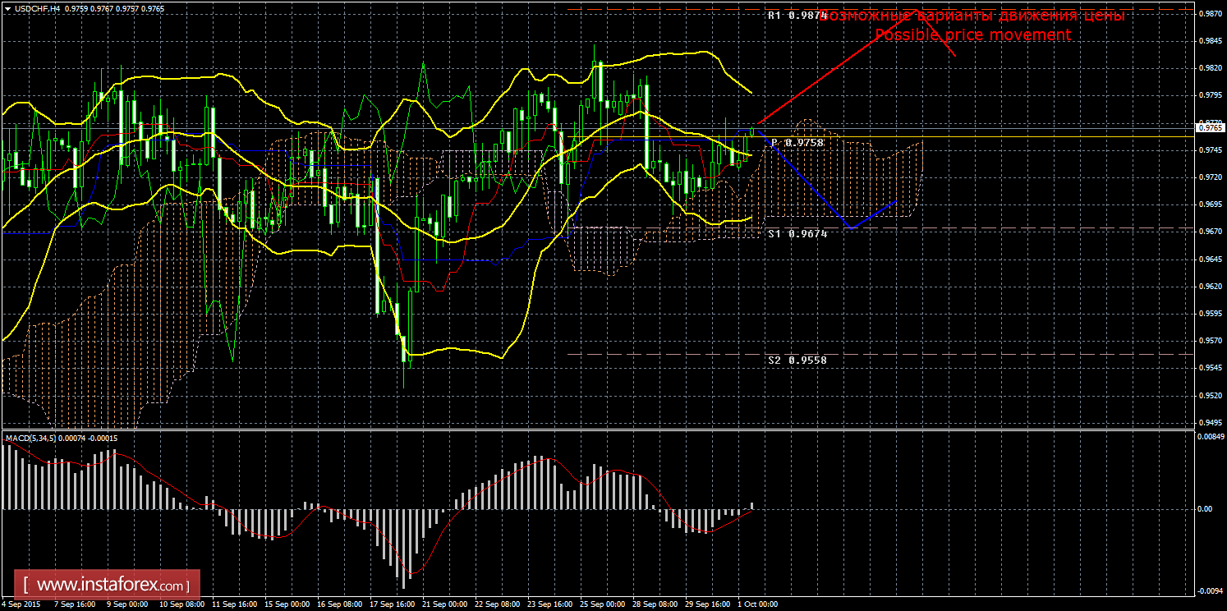1227x611 pixels.
Task: Click the 4 Sep 2015 time axis label
Action: (x=23, y=604)
